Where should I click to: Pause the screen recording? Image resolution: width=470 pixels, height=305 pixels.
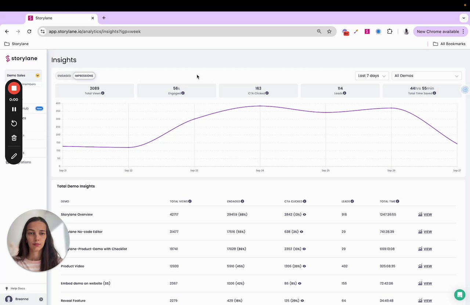[x=14, y=109]
